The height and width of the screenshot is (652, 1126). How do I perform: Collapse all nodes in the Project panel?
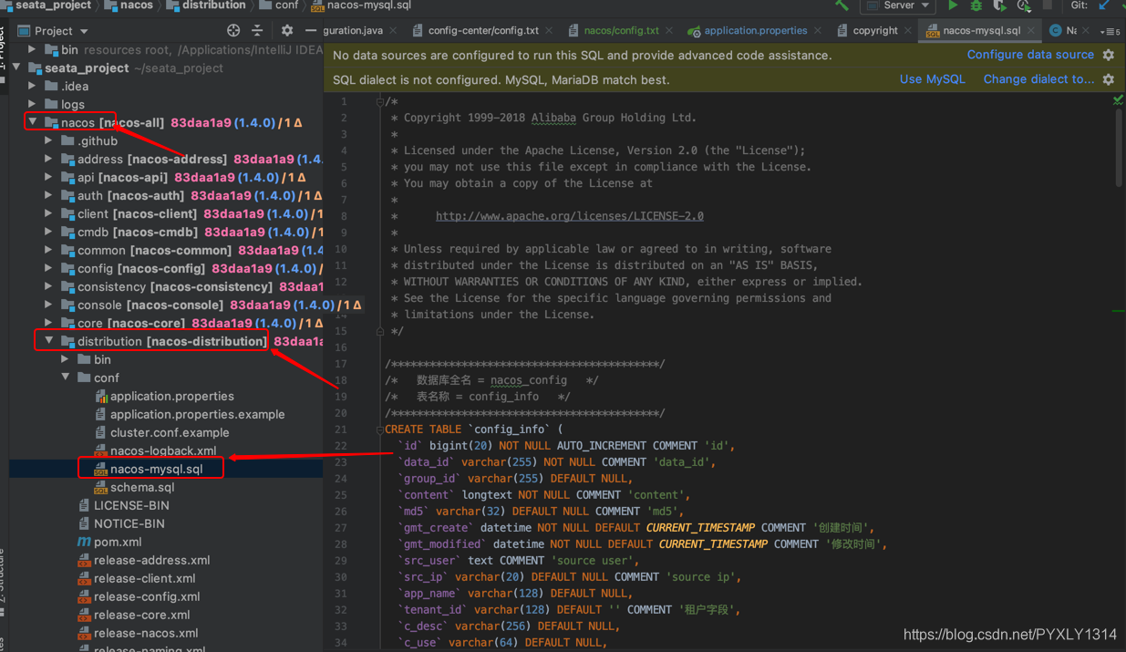coord(257,30)
